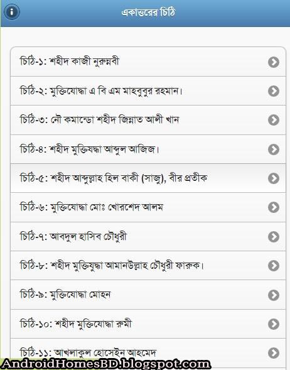
Task: Open চিঠি-৮ আমানউল্লাহ চৌধুরী ফারুক
Action: tap(148, 266)
